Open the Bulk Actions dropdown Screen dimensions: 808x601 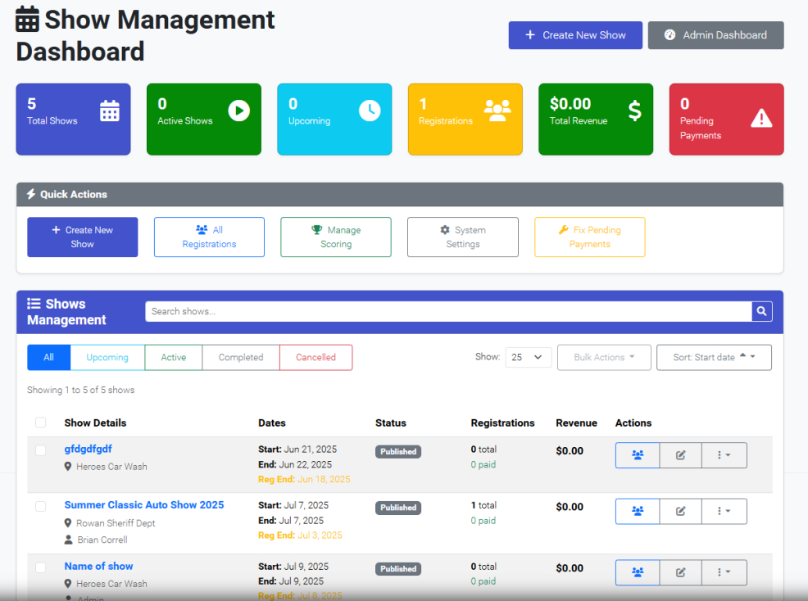coord(604,357)
